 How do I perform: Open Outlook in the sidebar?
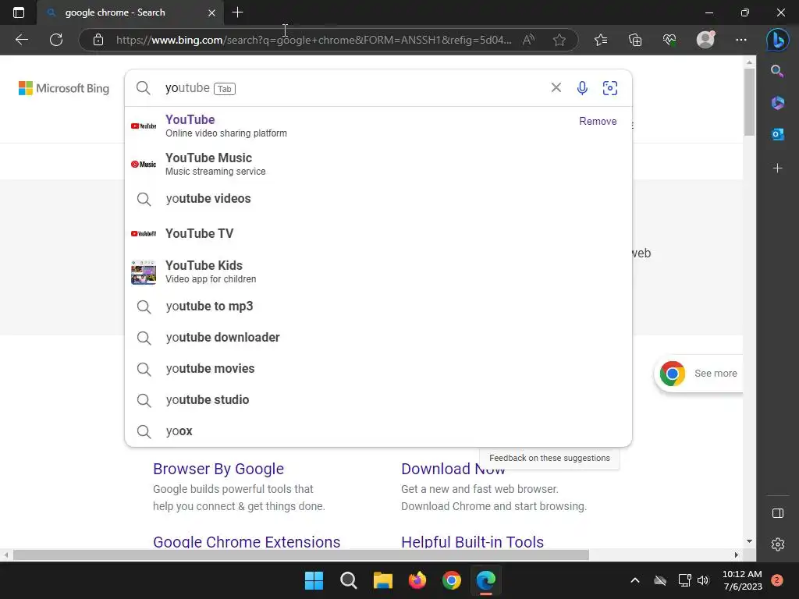tap(777, 134)
